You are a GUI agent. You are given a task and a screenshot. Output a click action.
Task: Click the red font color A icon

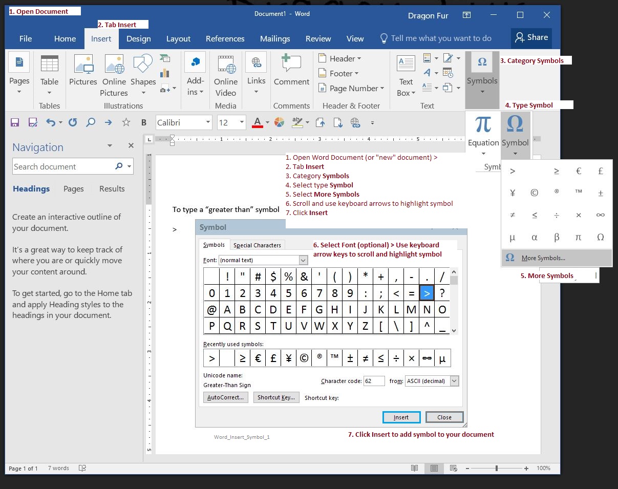pyautogui.click(x=258, y=122)
